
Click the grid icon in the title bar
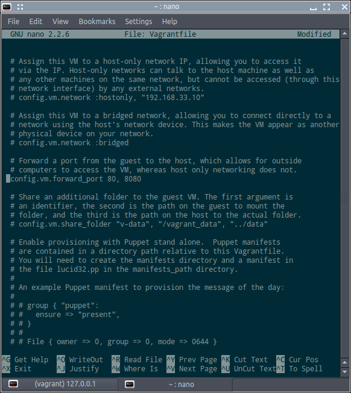[x=21, y=7]
